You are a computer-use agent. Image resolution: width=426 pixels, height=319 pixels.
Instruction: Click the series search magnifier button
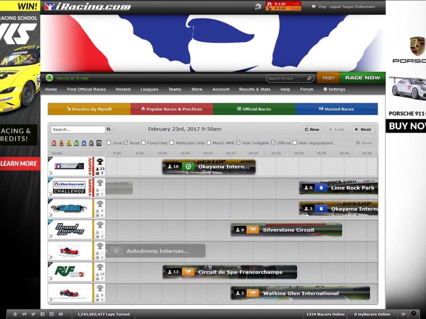point(109,129)
